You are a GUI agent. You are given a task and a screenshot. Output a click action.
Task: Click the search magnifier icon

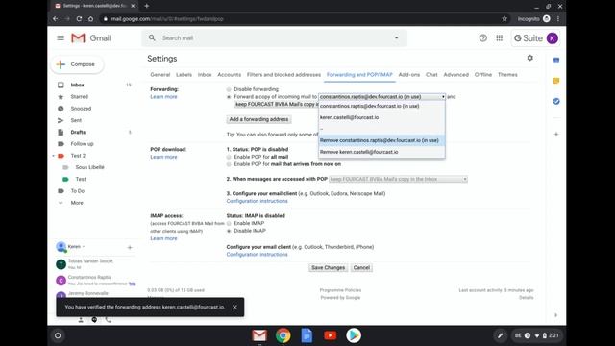[152, 38]
